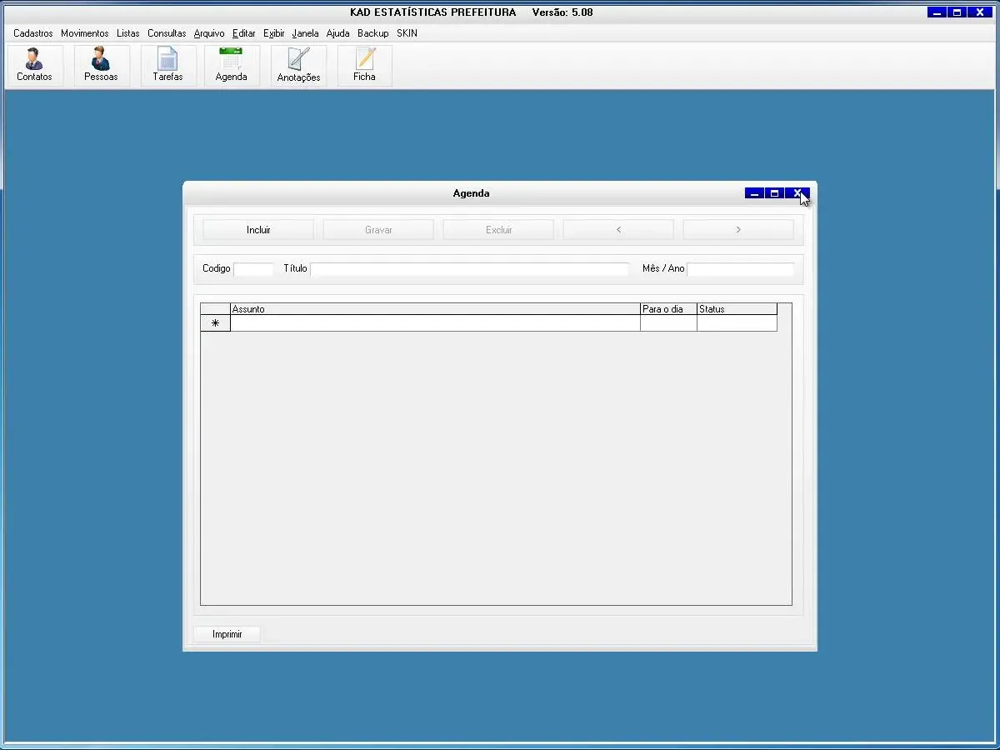The height and width of the screenshot is (750, 1000).
Task: Focus the Mês / Ano input field
Action: pos(741,269)
